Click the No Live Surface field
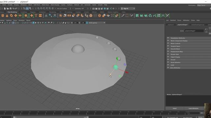The image size is (211, 118). coord(63,9)
